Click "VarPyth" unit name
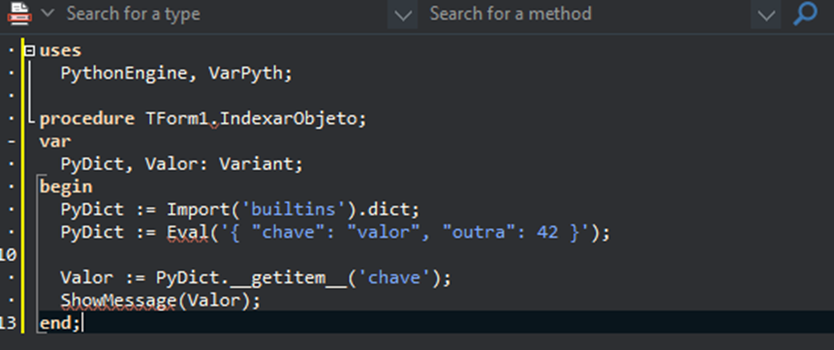834x350 pixels. click(245, 73)
